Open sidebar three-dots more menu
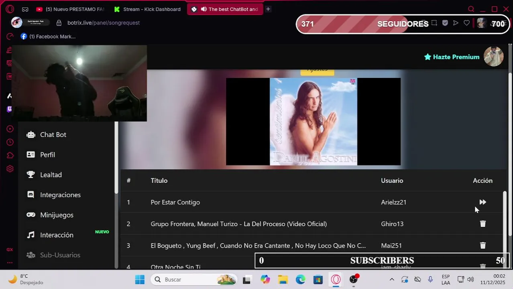This screenshot has width=513, height=289. click(10, 263)
